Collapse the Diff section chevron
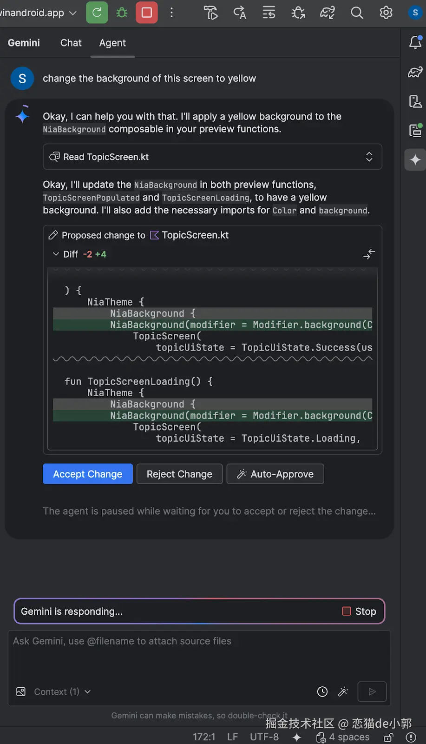 click(x=56, y=254)
